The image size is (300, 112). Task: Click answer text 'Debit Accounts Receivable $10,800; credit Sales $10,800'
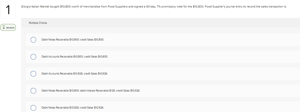(75, 56)
